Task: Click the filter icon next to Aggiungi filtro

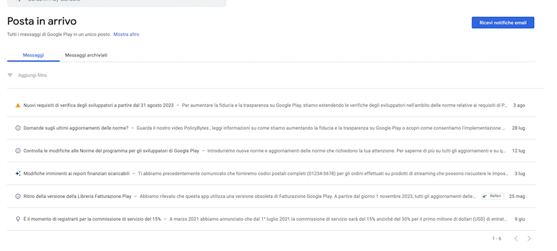Action: tap(10, 75)
